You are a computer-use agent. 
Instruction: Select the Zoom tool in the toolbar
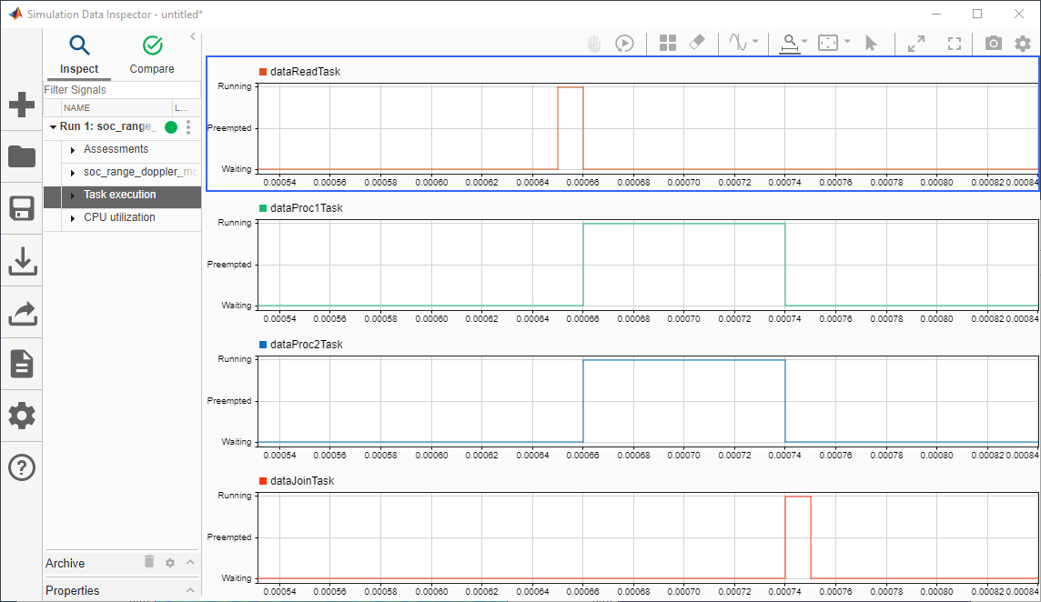[x=790, y=43]
